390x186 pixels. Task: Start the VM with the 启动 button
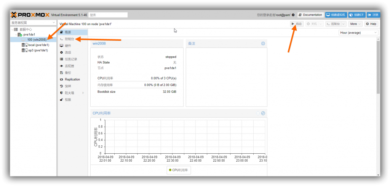[x=297, y=24]
